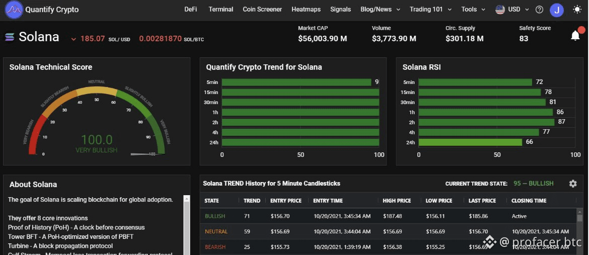Screen dimensions: 589x255
Task: Click the 'Active' closing time cell
Action: tap(519, 216)
